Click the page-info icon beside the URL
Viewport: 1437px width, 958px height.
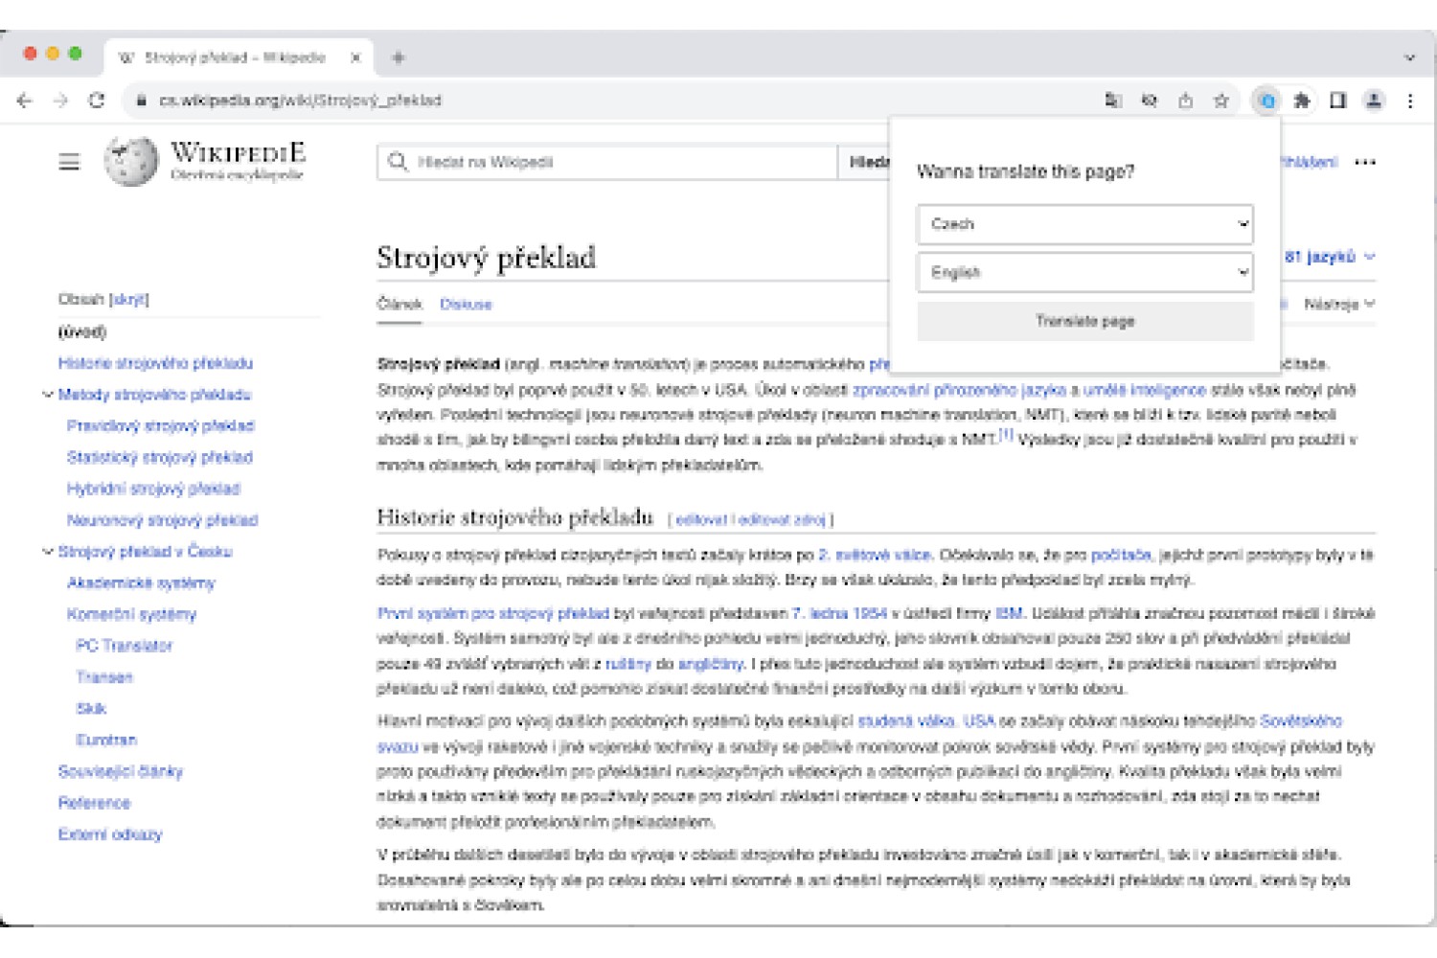point(141,101)
